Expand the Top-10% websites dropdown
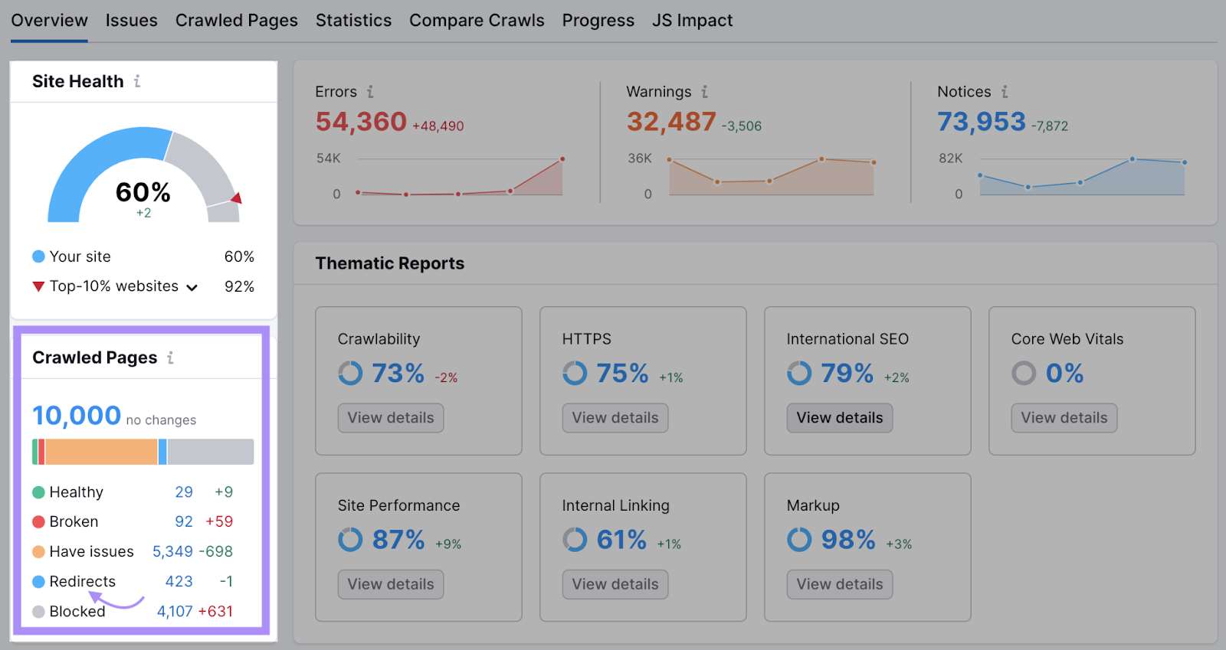1226x650 pixels. click(192, 286)
